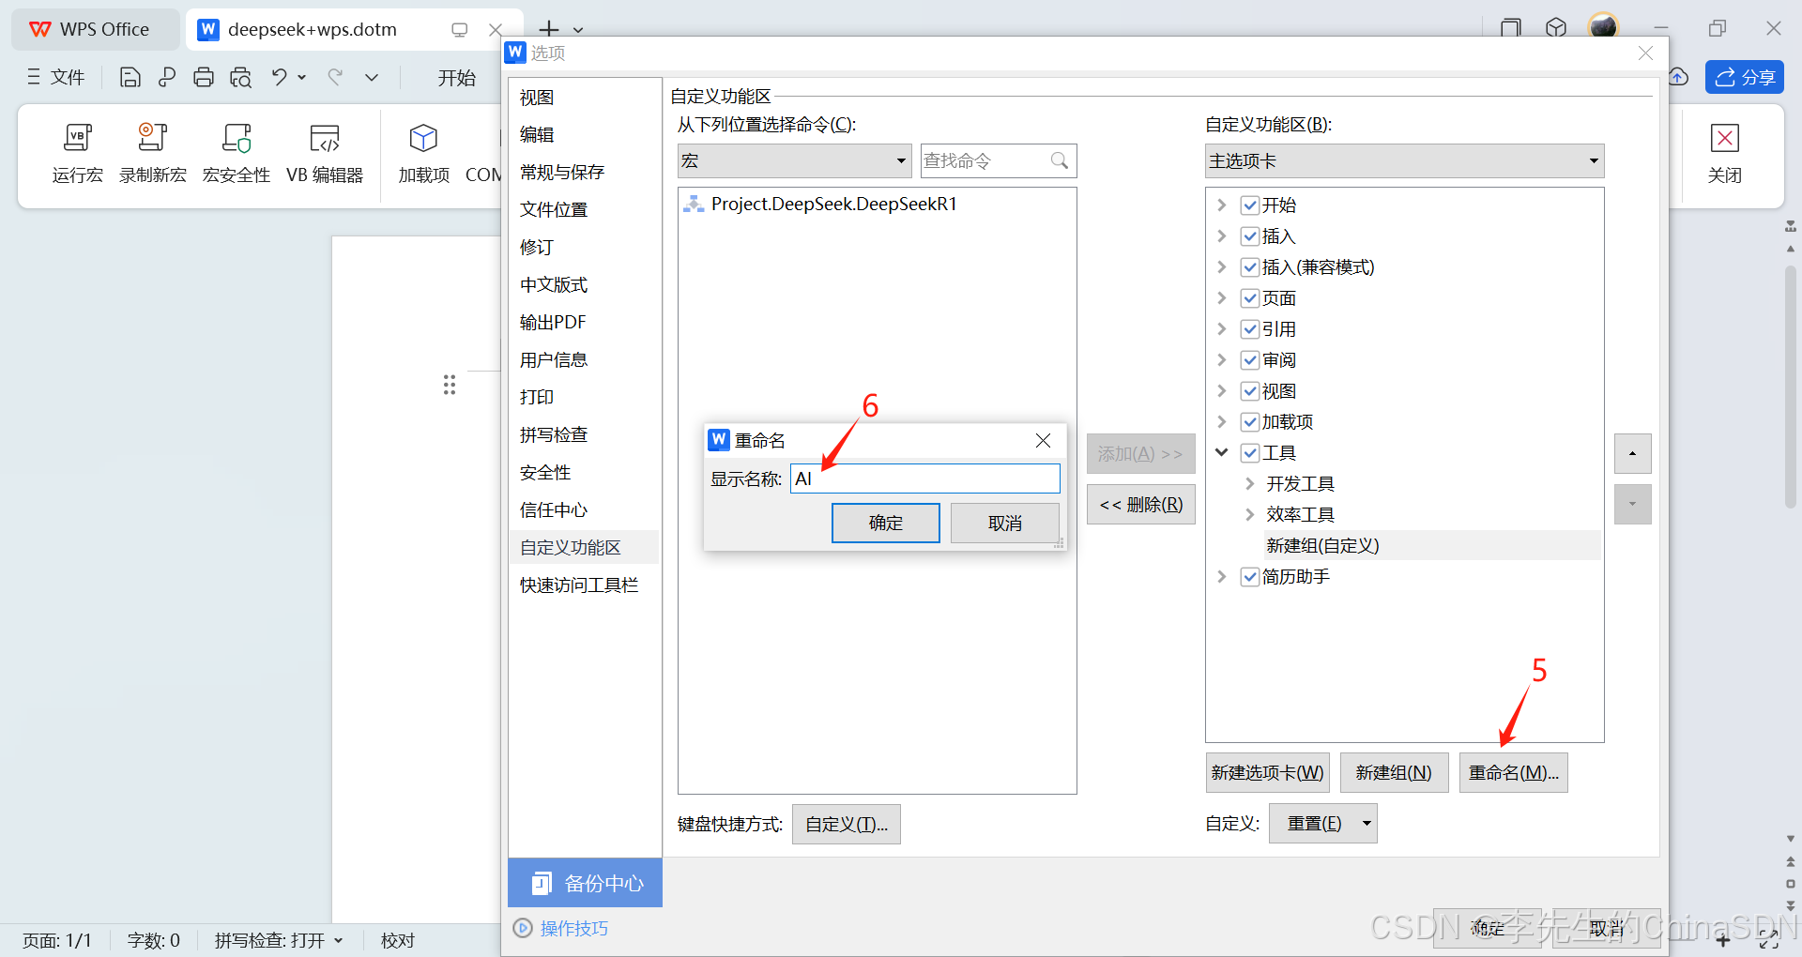Image resolution: width=1802 pixels, height=957 pixels.
Task: Click the 新建选项卡(W) button
Action: (x=1267, y=772)
